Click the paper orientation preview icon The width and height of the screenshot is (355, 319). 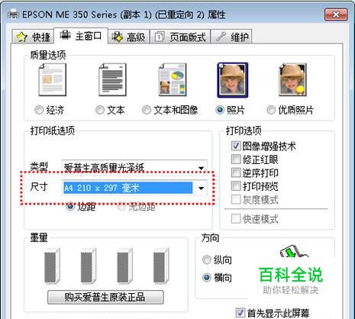295,251
